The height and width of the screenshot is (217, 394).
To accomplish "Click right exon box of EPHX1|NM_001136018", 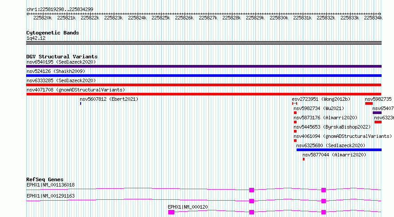I will [324, 190].
